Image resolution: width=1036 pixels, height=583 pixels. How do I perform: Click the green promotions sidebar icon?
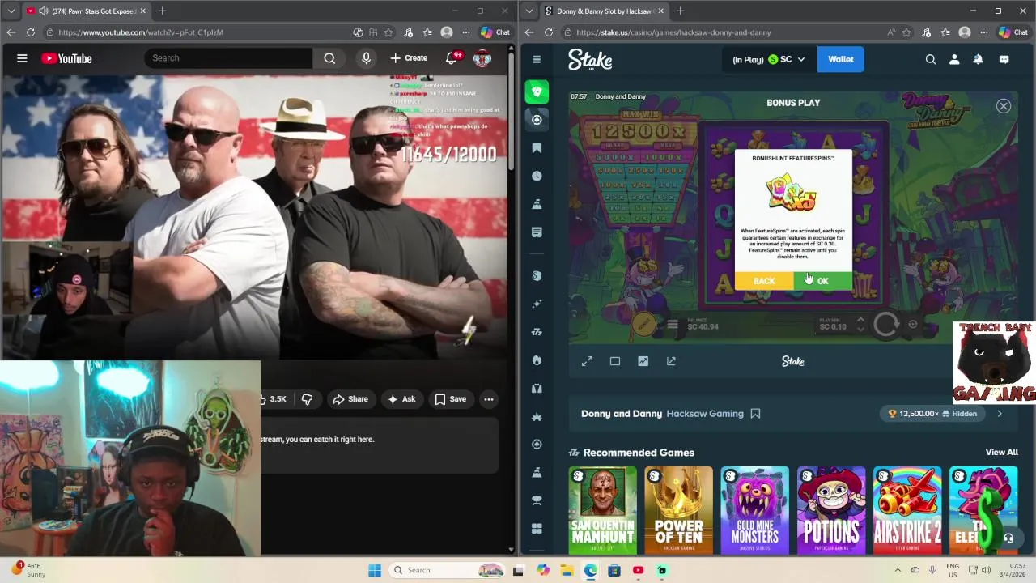pyautogui.click(x=537, y=91)
